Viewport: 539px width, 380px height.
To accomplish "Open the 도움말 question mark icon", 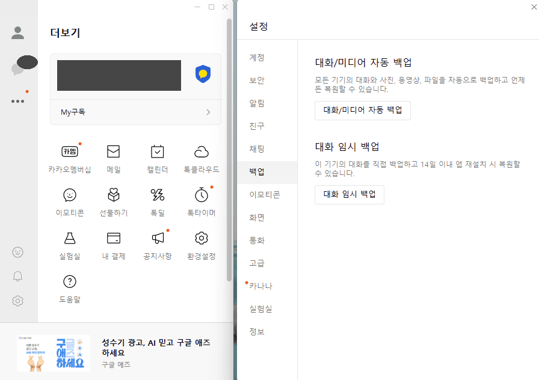I will click(x=70, y=281).
